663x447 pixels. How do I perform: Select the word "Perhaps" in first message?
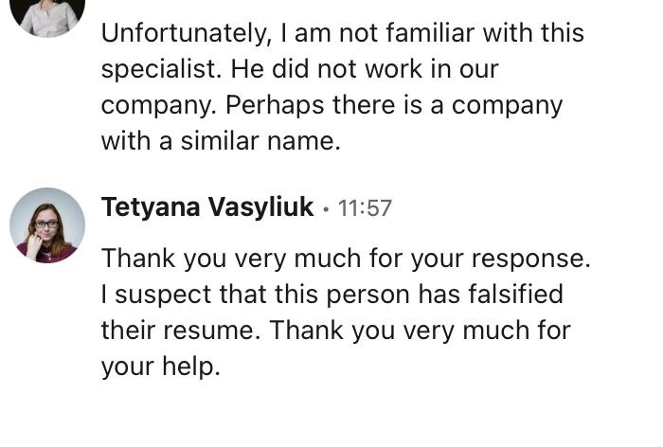click(275, 106)
